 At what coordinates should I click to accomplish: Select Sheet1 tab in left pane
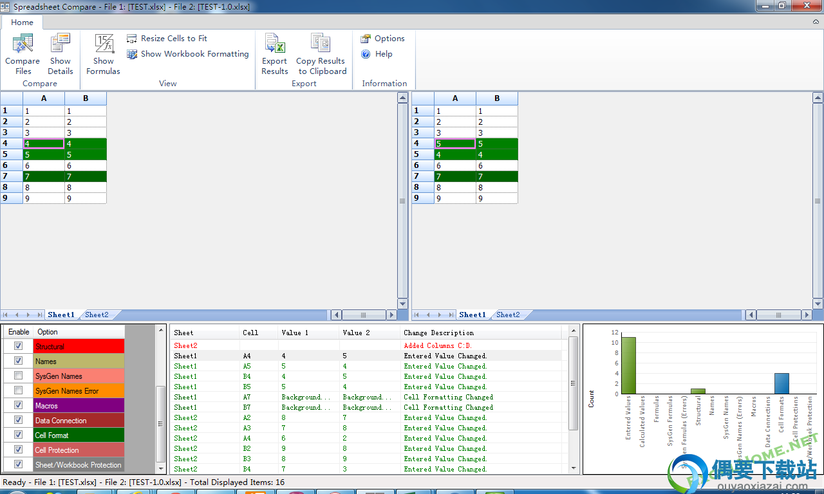tap(61, 315)
